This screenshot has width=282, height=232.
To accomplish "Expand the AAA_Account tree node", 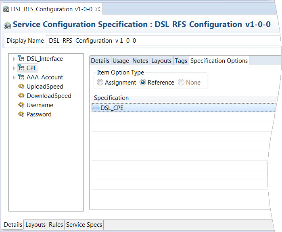I will click(15, 77).
